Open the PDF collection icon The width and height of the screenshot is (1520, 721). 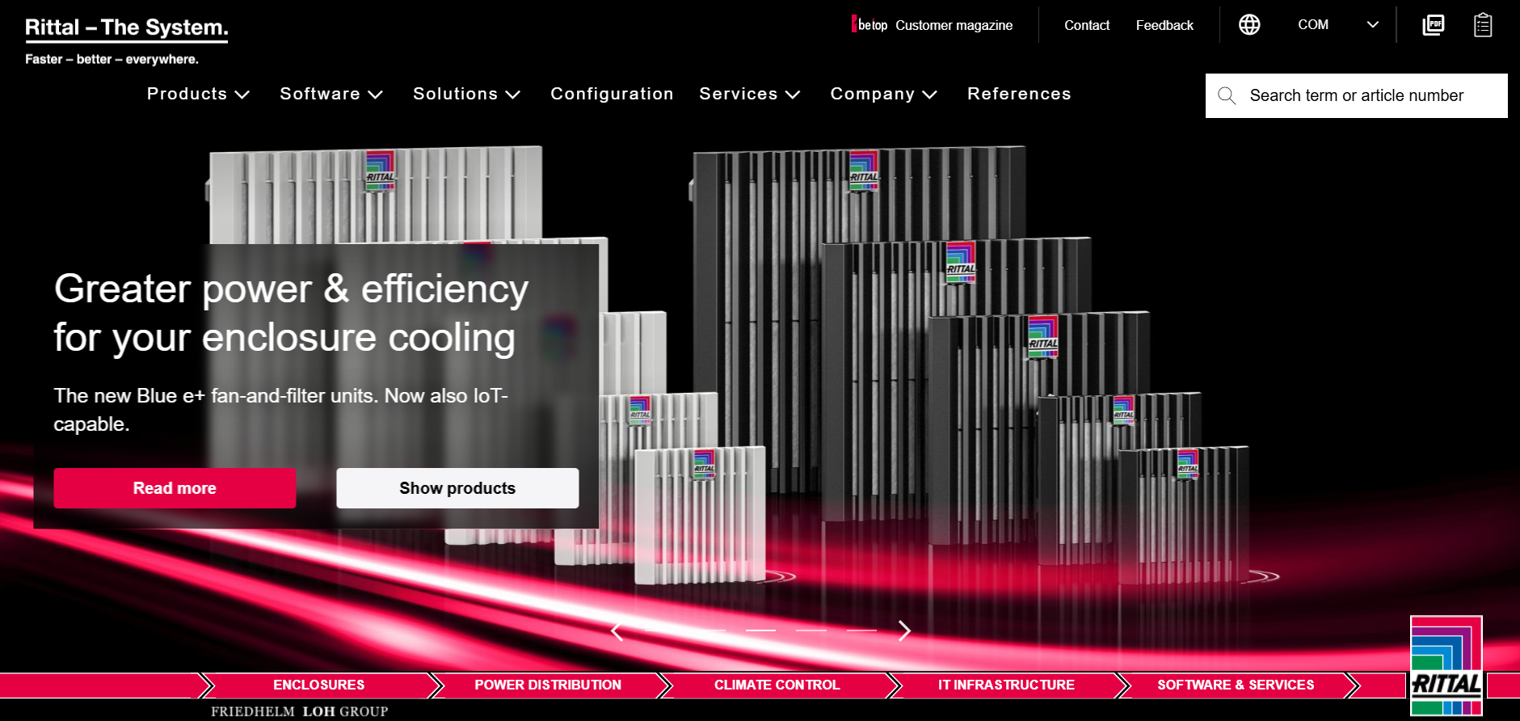click(x=1433, y=25)
